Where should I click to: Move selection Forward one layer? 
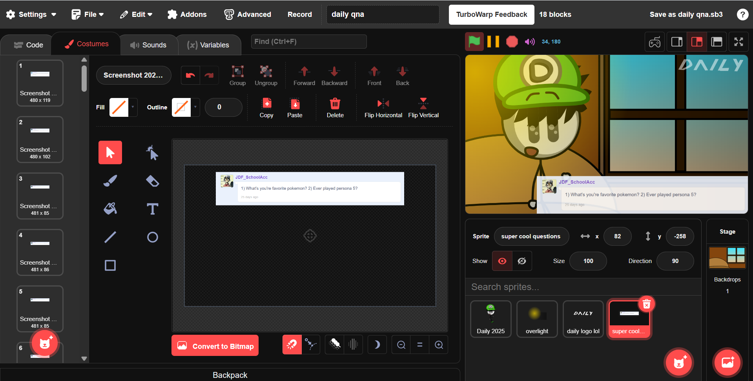304,76
